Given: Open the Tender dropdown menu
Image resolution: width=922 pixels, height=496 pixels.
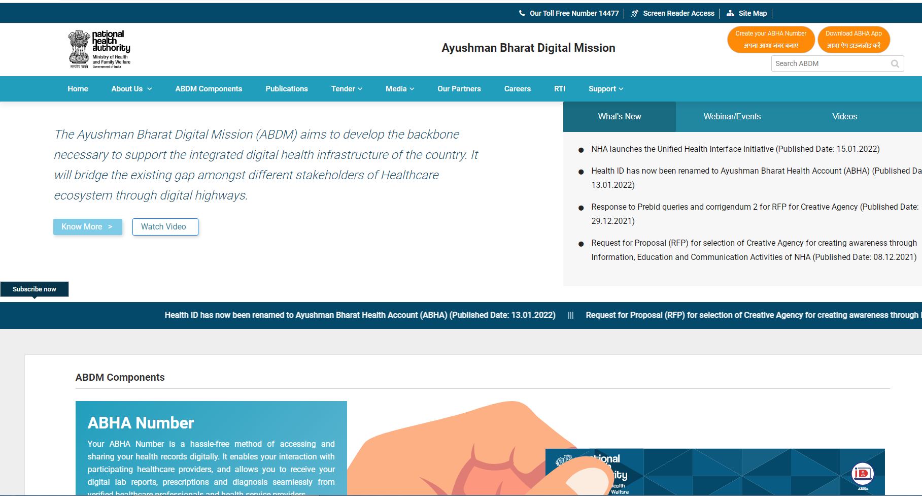Looking at the screenshot, I should pos(347,89).
